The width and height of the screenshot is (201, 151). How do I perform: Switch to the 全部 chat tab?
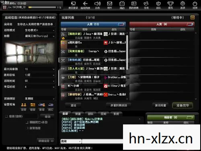click(65, 114)
